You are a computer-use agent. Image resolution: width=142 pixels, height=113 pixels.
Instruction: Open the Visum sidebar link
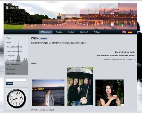tap(9, 38)
